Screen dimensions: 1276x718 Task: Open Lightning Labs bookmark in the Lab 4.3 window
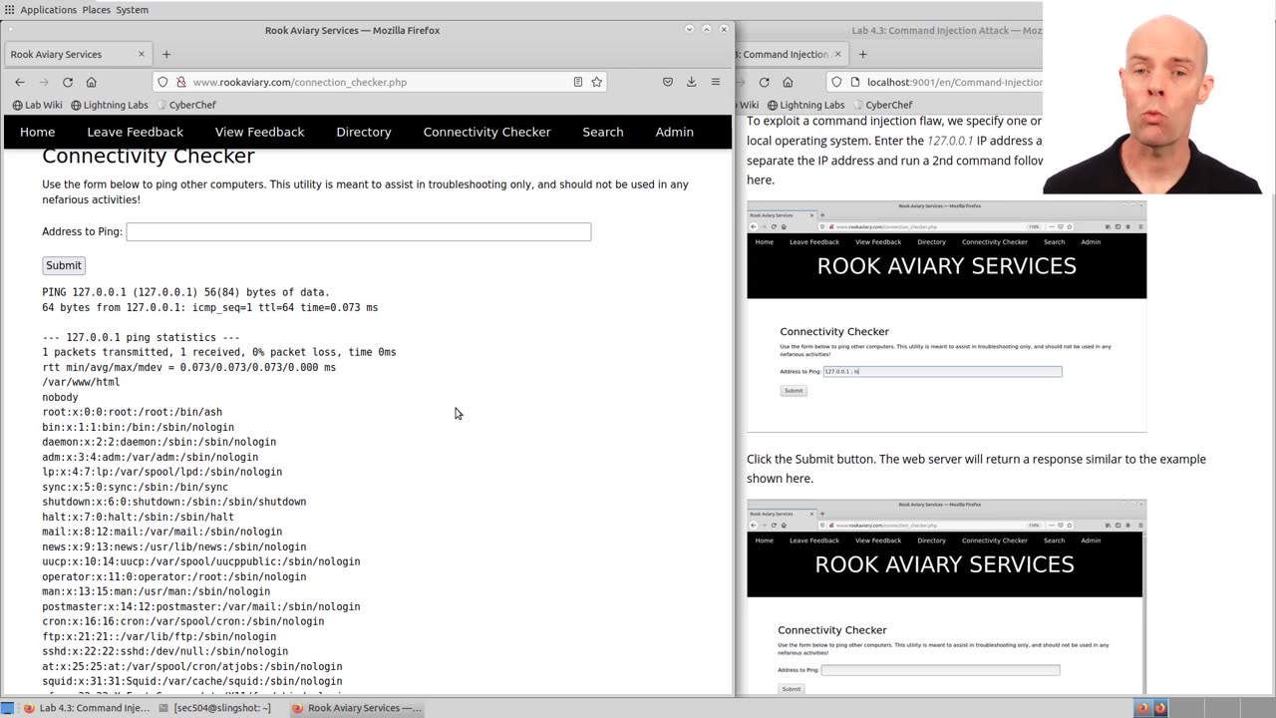(x=805, y=105)
